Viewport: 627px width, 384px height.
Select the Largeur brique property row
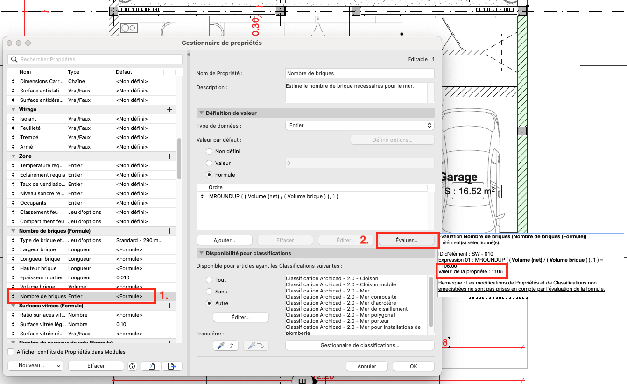92,249
